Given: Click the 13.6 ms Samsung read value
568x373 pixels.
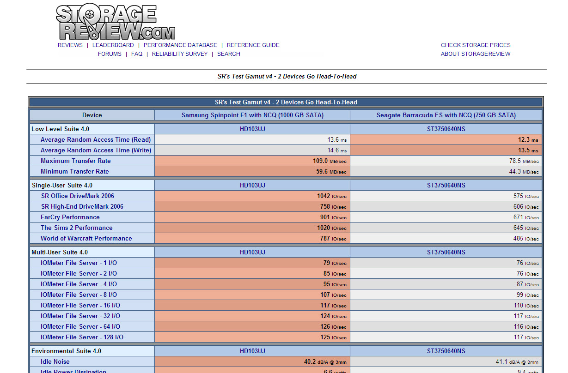Looking at the screenshot, I should click(337, 140).
